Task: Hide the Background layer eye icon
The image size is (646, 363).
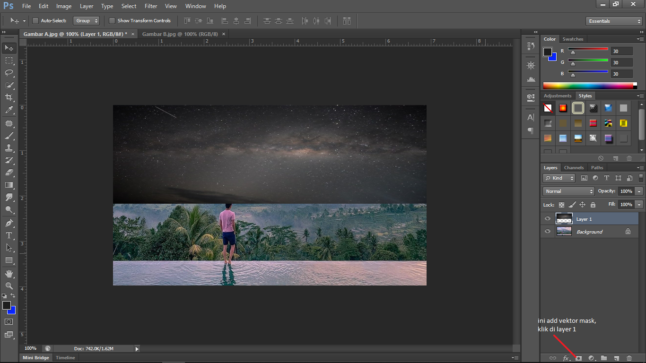Action: [x=548, y=232]
